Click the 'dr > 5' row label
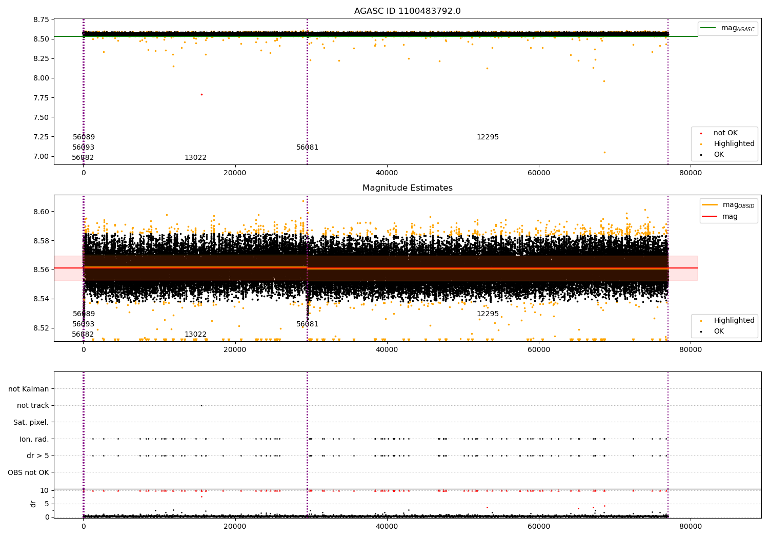The width and height of the screenshot is (769, 538). pos(38,456)
